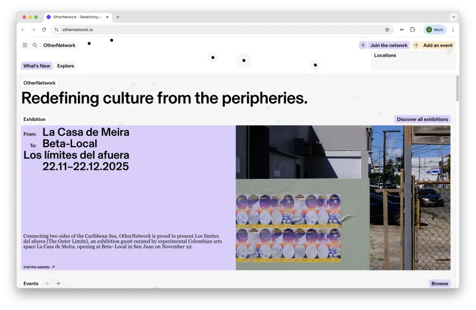Click Add an event button
The image size is (476, 310).
(x=434, y=45)
